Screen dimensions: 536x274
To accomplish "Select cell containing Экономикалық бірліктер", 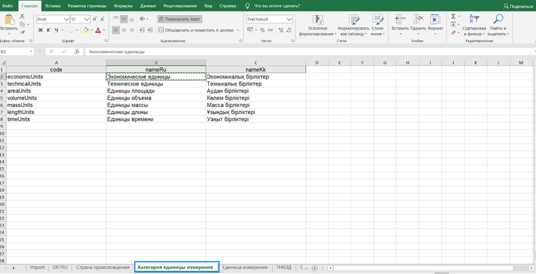I will click(x=255, y=77).
